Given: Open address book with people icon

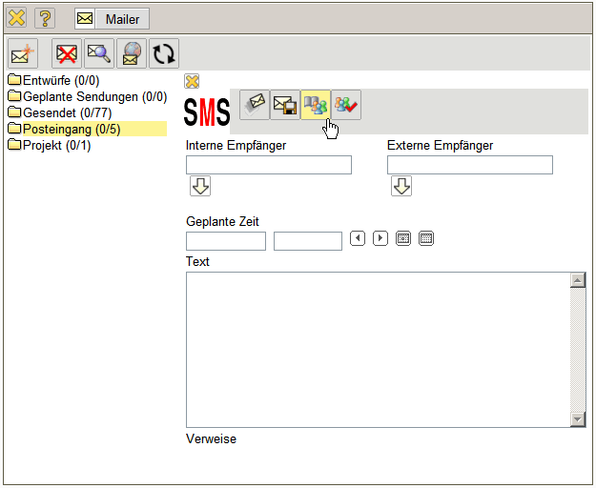Looking at the screenshot, I should [316, 105].
